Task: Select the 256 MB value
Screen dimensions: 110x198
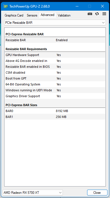Action: click(61, 117)
